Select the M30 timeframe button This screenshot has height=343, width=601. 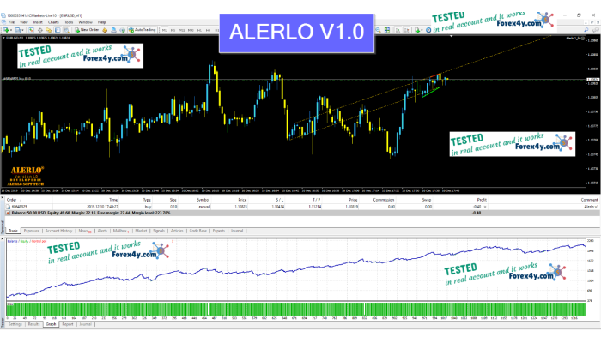[191, 30]
